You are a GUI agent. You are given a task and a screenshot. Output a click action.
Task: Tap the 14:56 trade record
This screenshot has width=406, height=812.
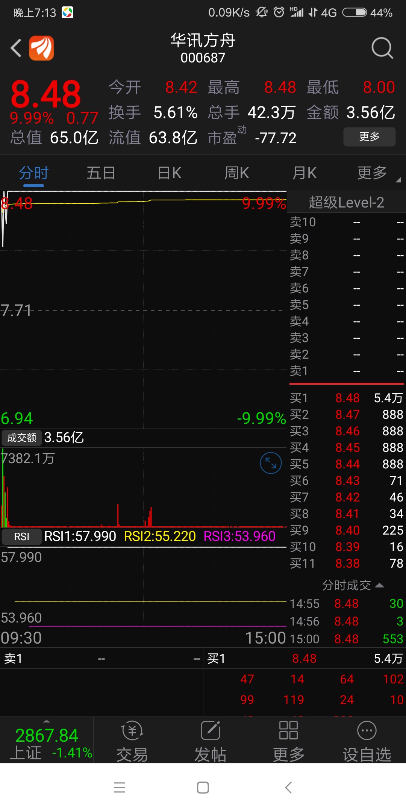(346, 621)
